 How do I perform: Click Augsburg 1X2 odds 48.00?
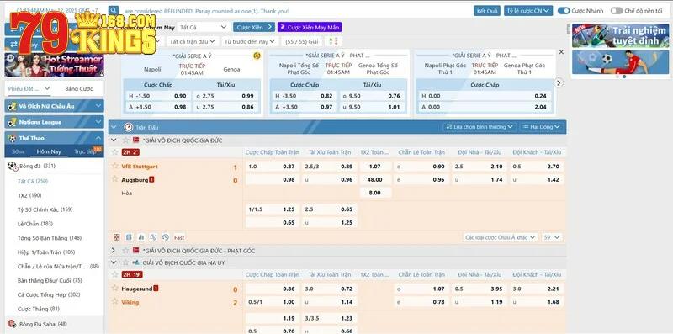pos(375,179)
